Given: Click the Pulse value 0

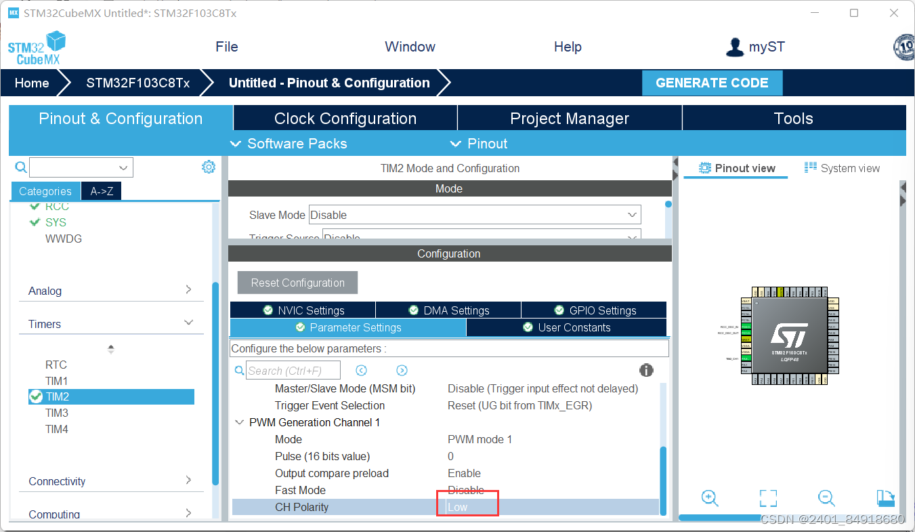Looking at the screenshot, I should [450, 456].
